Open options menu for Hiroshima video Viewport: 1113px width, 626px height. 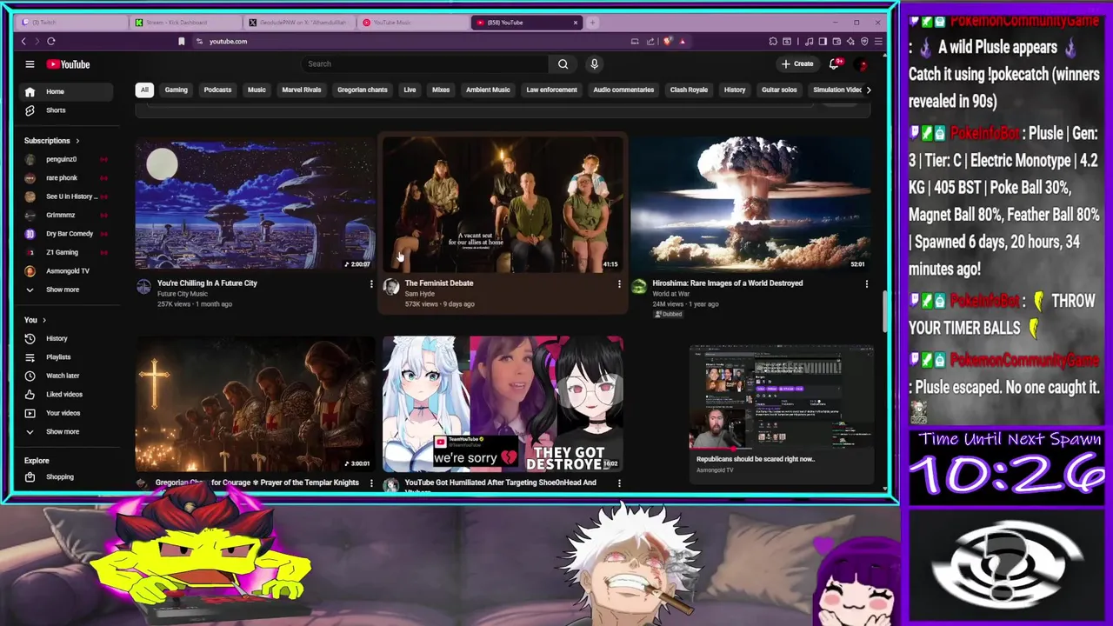866,283
